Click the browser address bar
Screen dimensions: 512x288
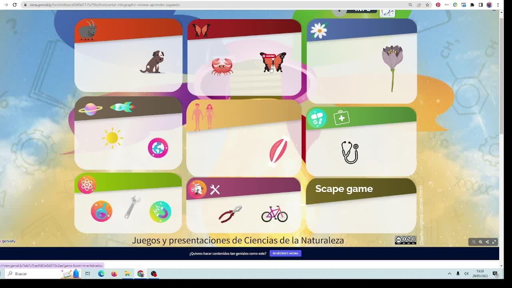pos(216,5)
